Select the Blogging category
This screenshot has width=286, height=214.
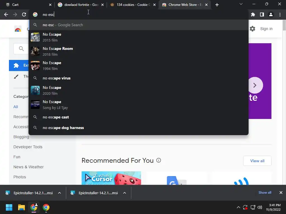[21, 137]
